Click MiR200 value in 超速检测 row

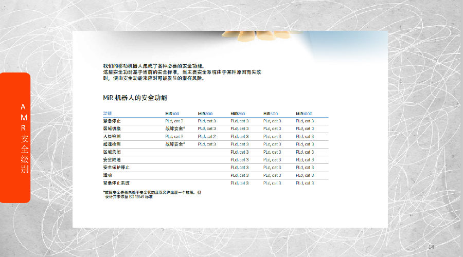pos(207,144)
